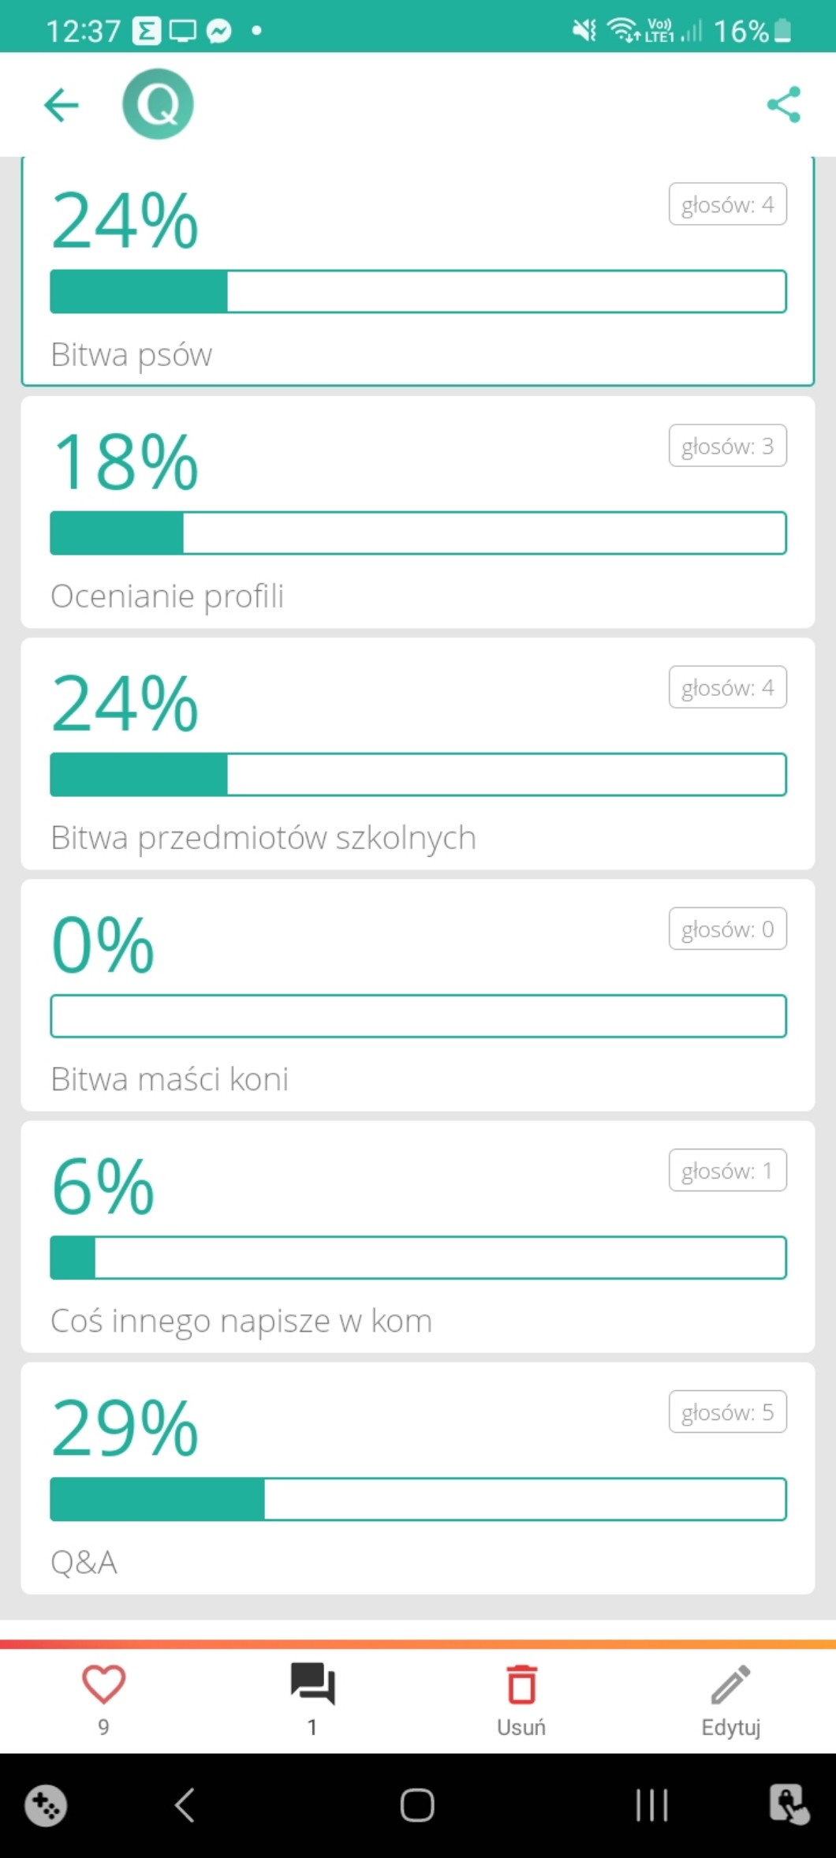Tap the Edytuj pencil icon
This screenshot has width=836, height=1858.
tap(730, 1685)
